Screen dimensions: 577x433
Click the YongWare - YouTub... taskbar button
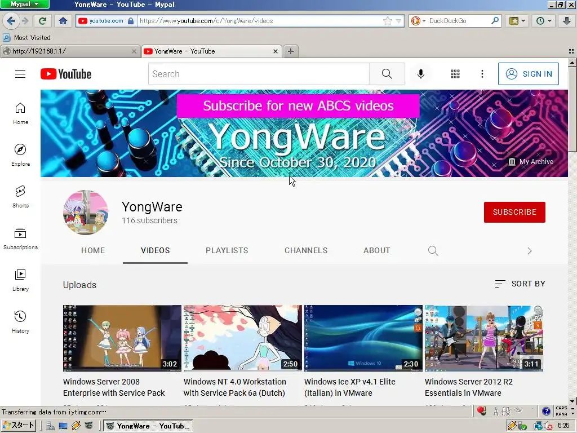tap(148, 426)
